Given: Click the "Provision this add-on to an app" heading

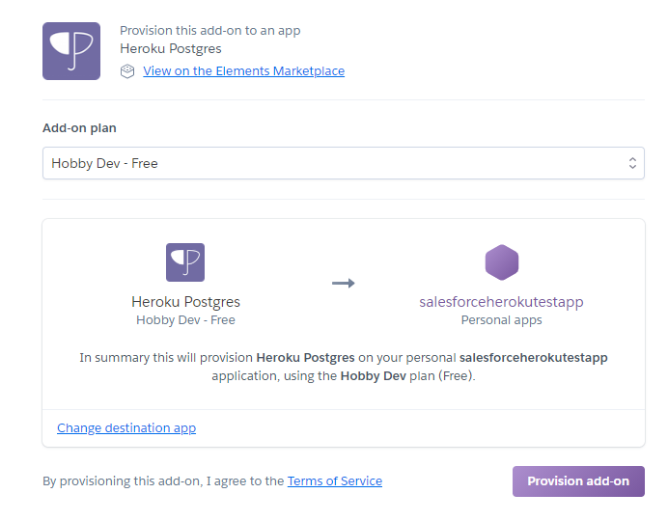Looking at the screenshot, I should (x=209, y=31).
